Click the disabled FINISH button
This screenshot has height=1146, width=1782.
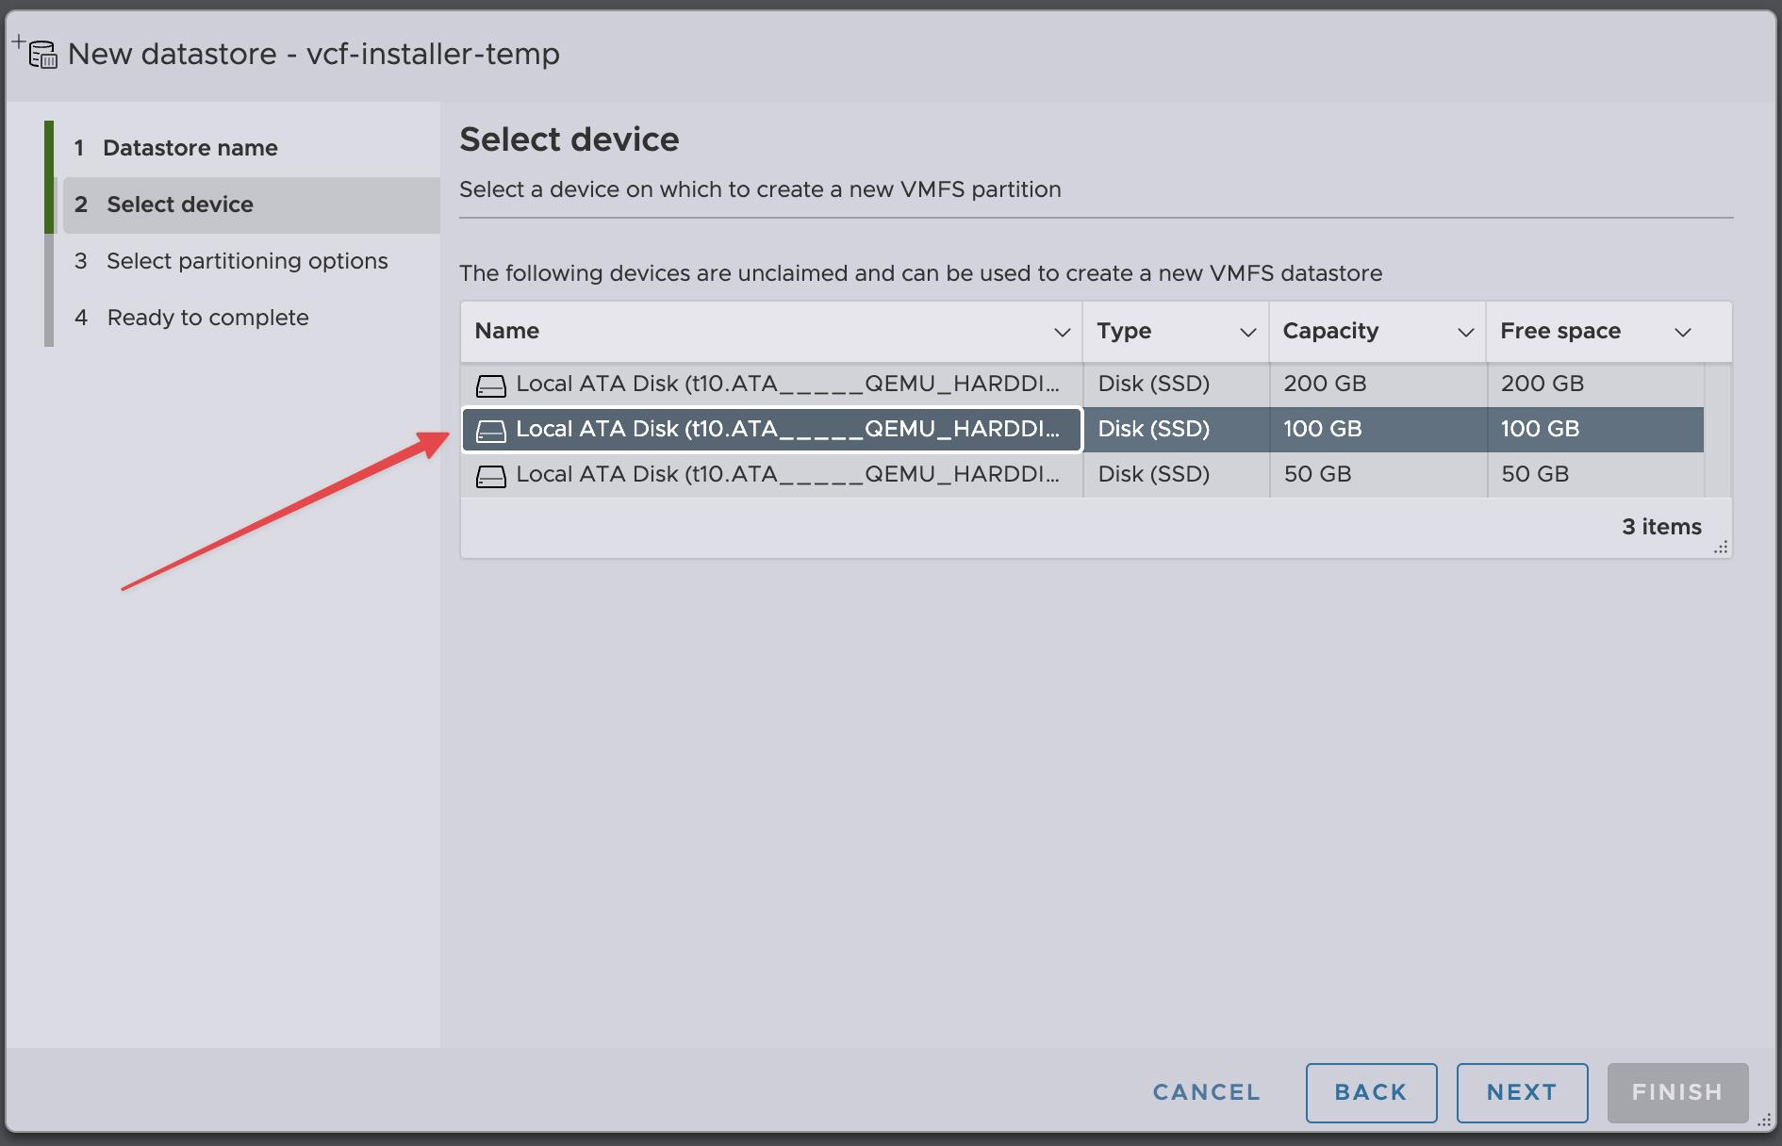click(x=1676, y=1092)
